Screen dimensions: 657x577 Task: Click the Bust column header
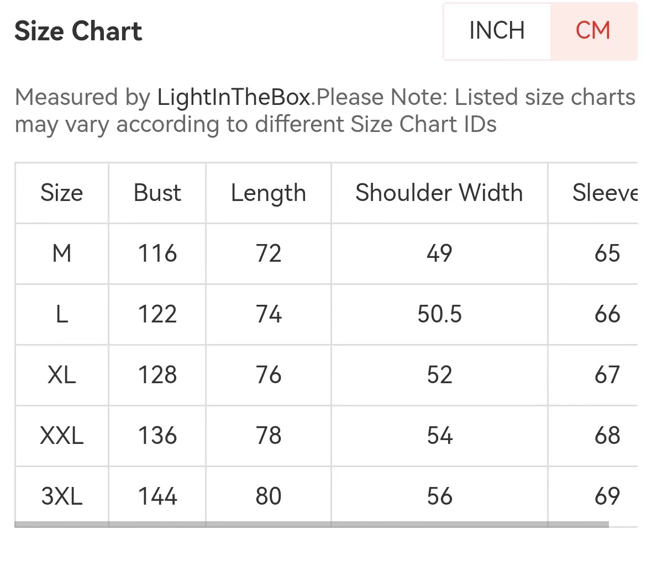(157, 193)
